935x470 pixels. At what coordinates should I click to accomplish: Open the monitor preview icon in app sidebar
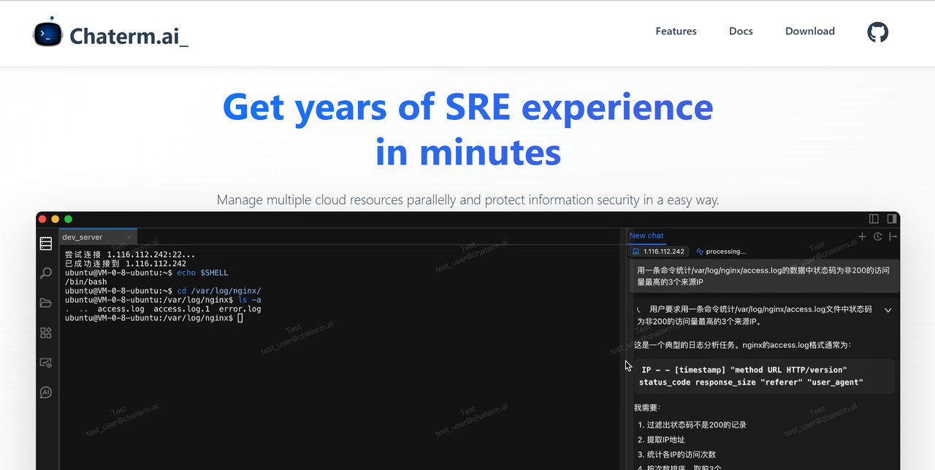click(46, 363)
